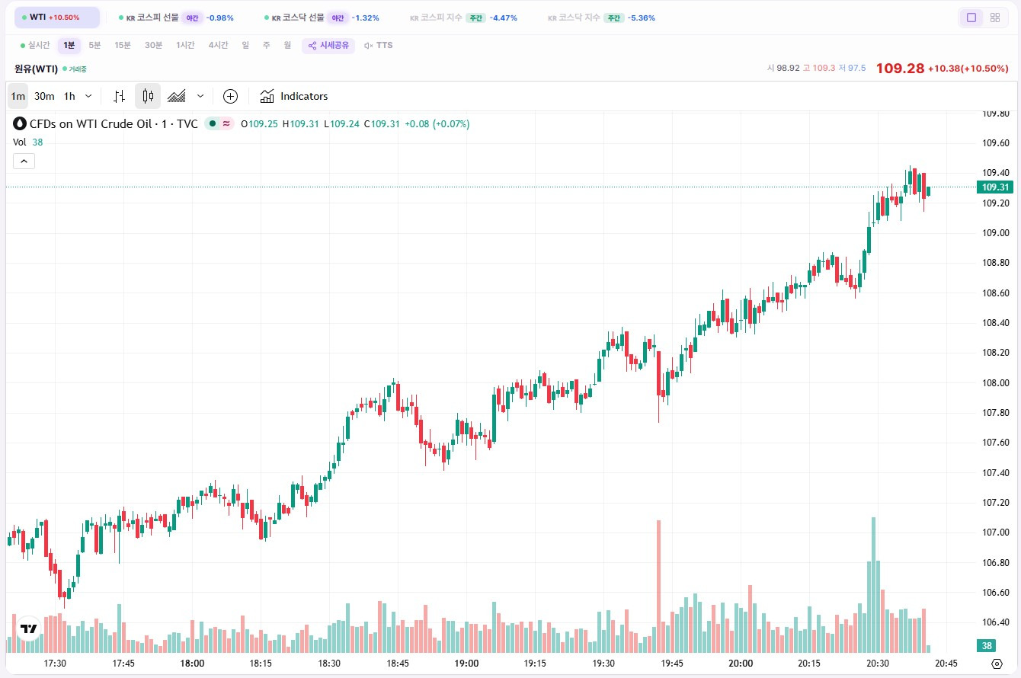The height and width of the screenshot is (678, 1021).
Task: Click the TradingView logo watermark
Action: (x=27, y=628)
